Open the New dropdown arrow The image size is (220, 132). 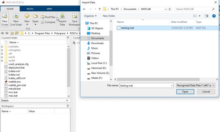27,25
